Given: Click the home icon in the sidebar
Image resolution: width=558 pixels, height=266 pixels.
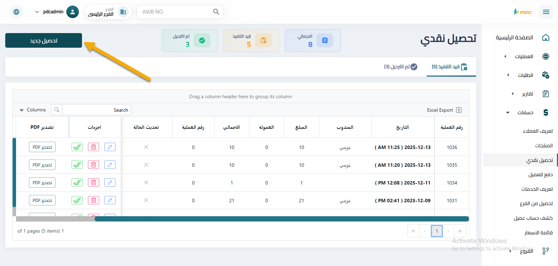Looking at the screenshot, I should click(546, 38).
